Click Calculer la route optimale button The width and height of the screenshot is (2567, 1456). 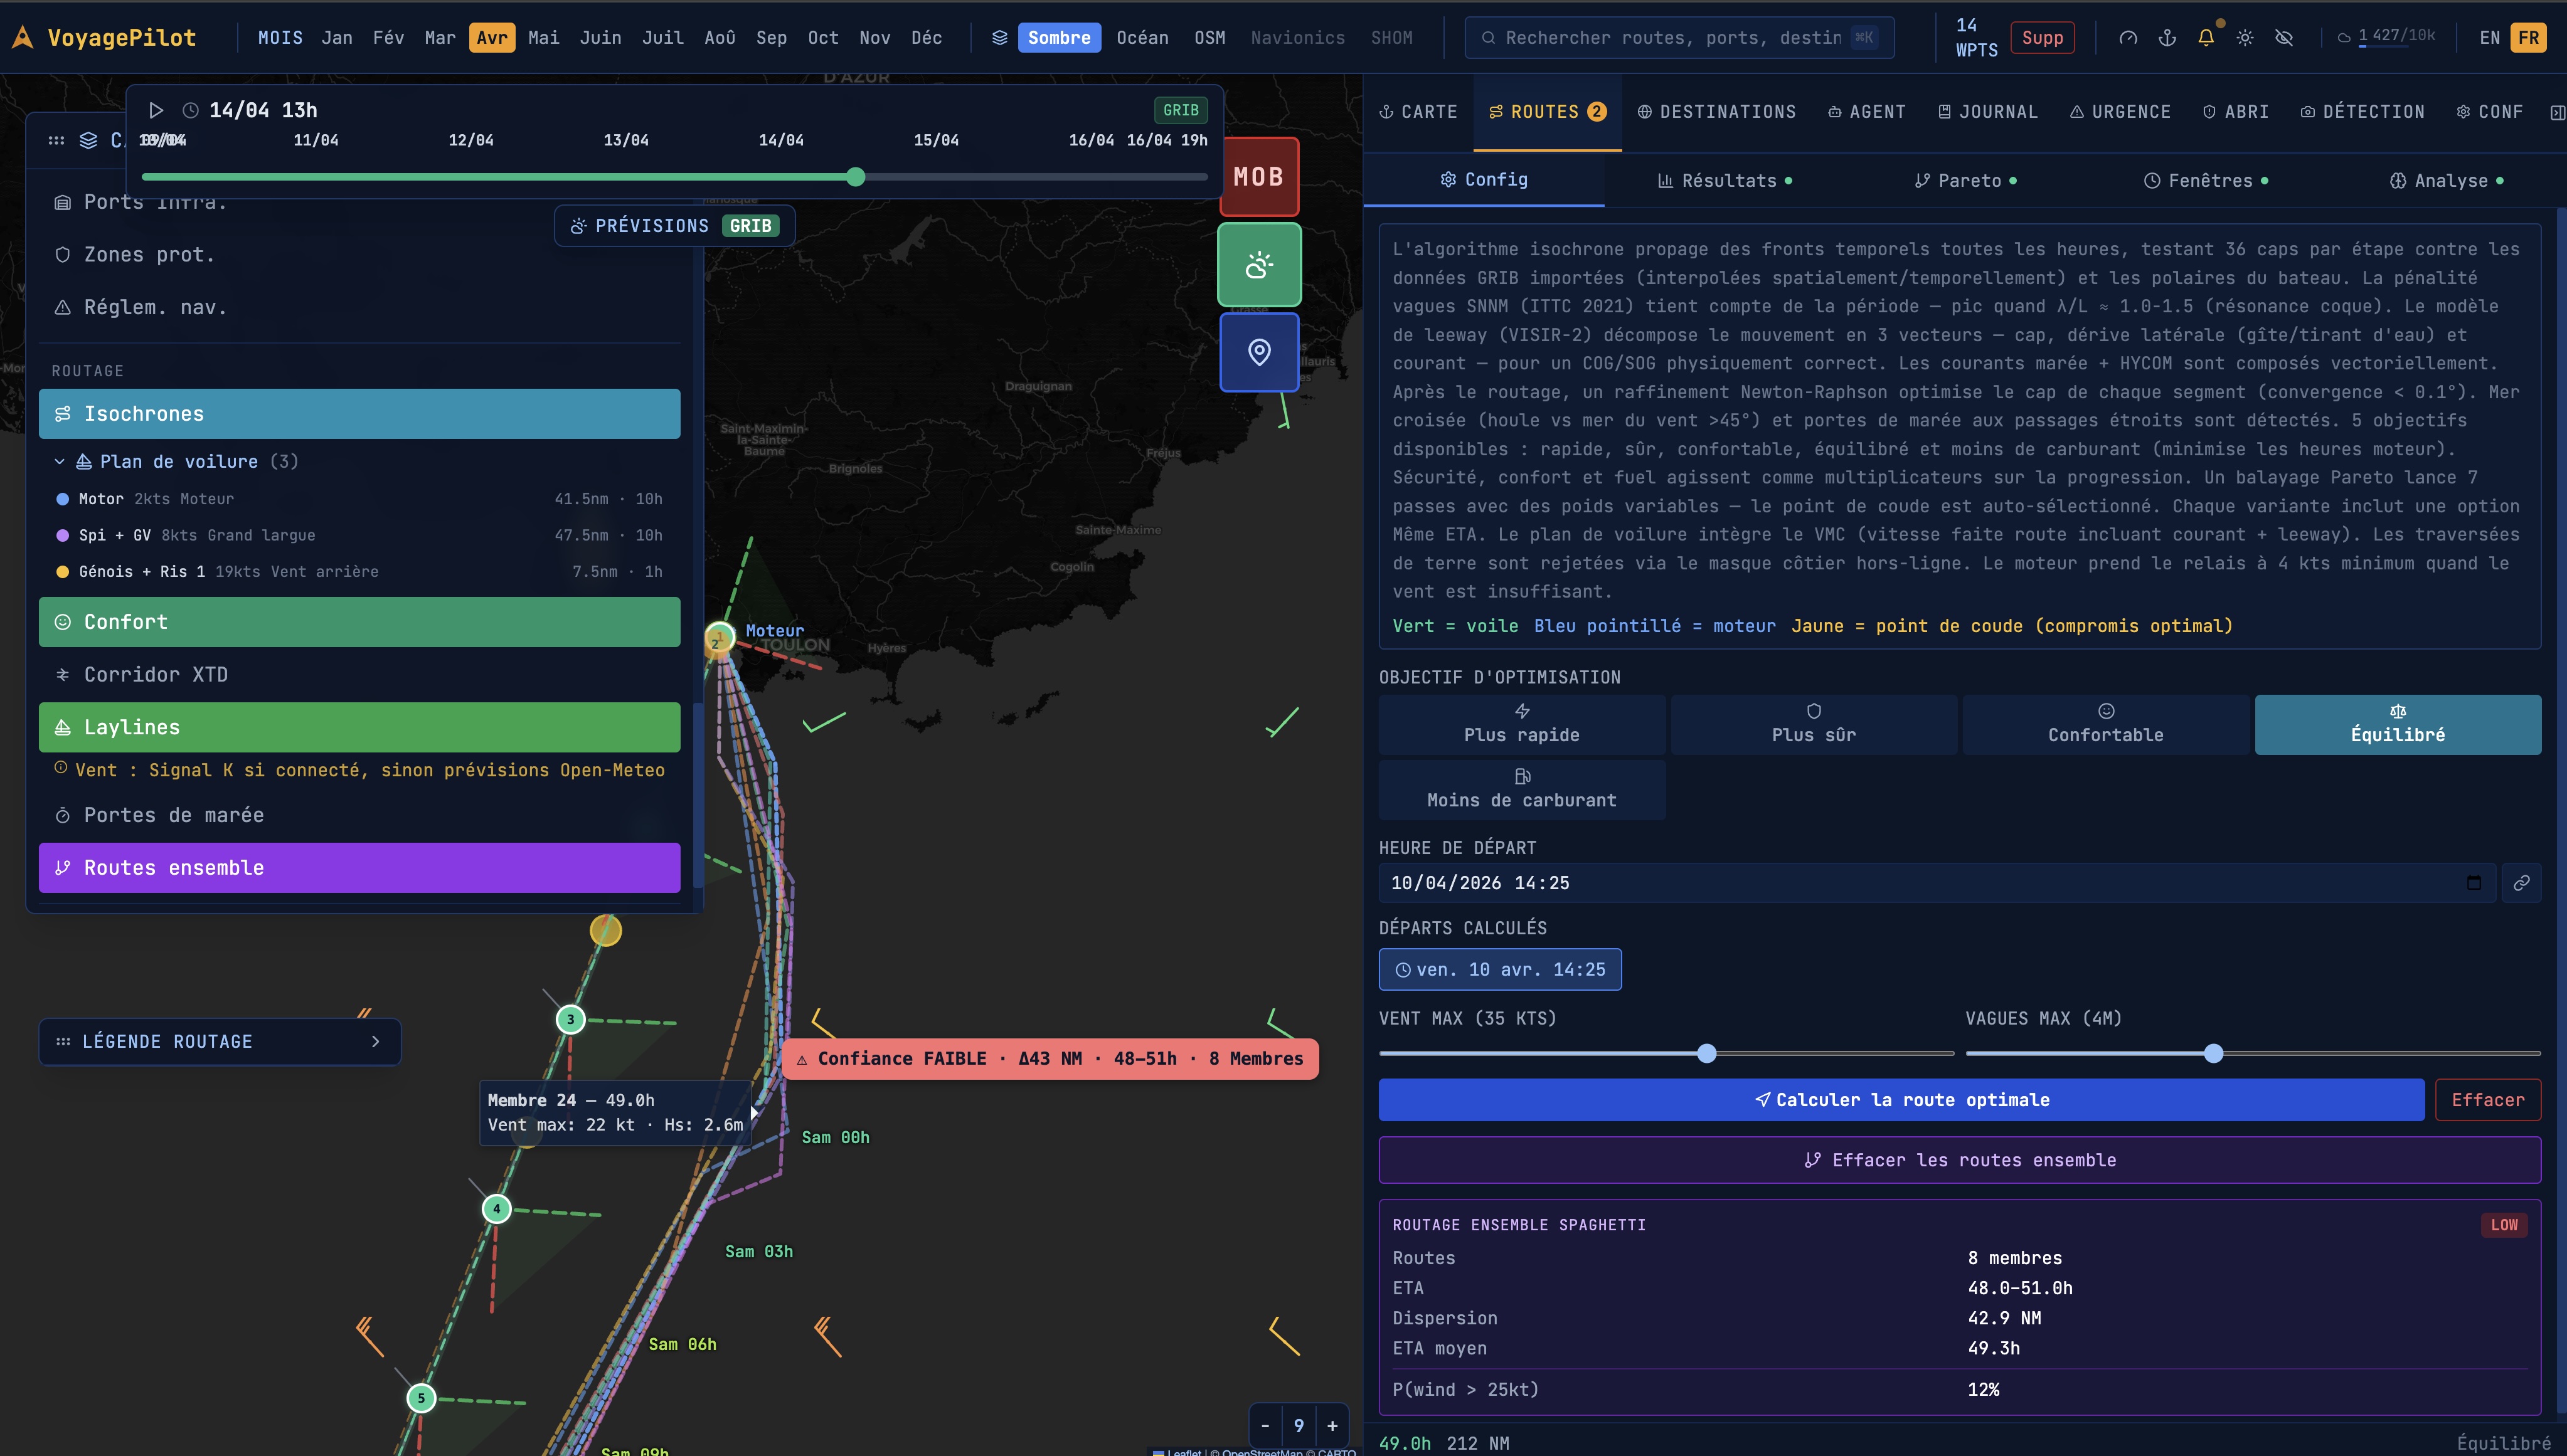coord(1901,1100)
